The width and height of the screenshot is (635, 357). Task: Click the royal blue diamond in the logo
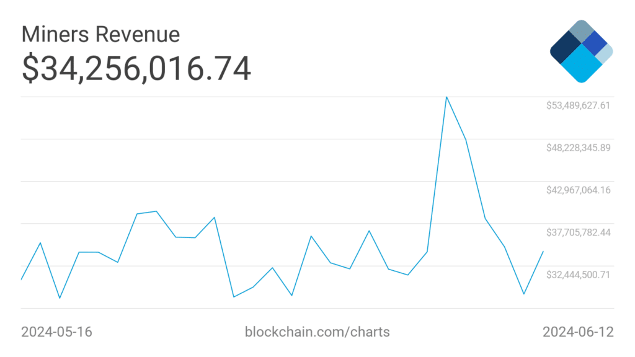tap(595, 43)
